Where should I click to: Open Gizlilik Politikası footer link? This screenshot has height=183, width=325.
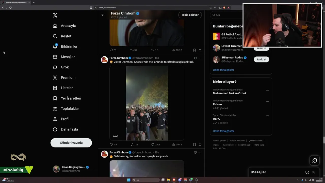pyautogui.click(x=237, y=141)
